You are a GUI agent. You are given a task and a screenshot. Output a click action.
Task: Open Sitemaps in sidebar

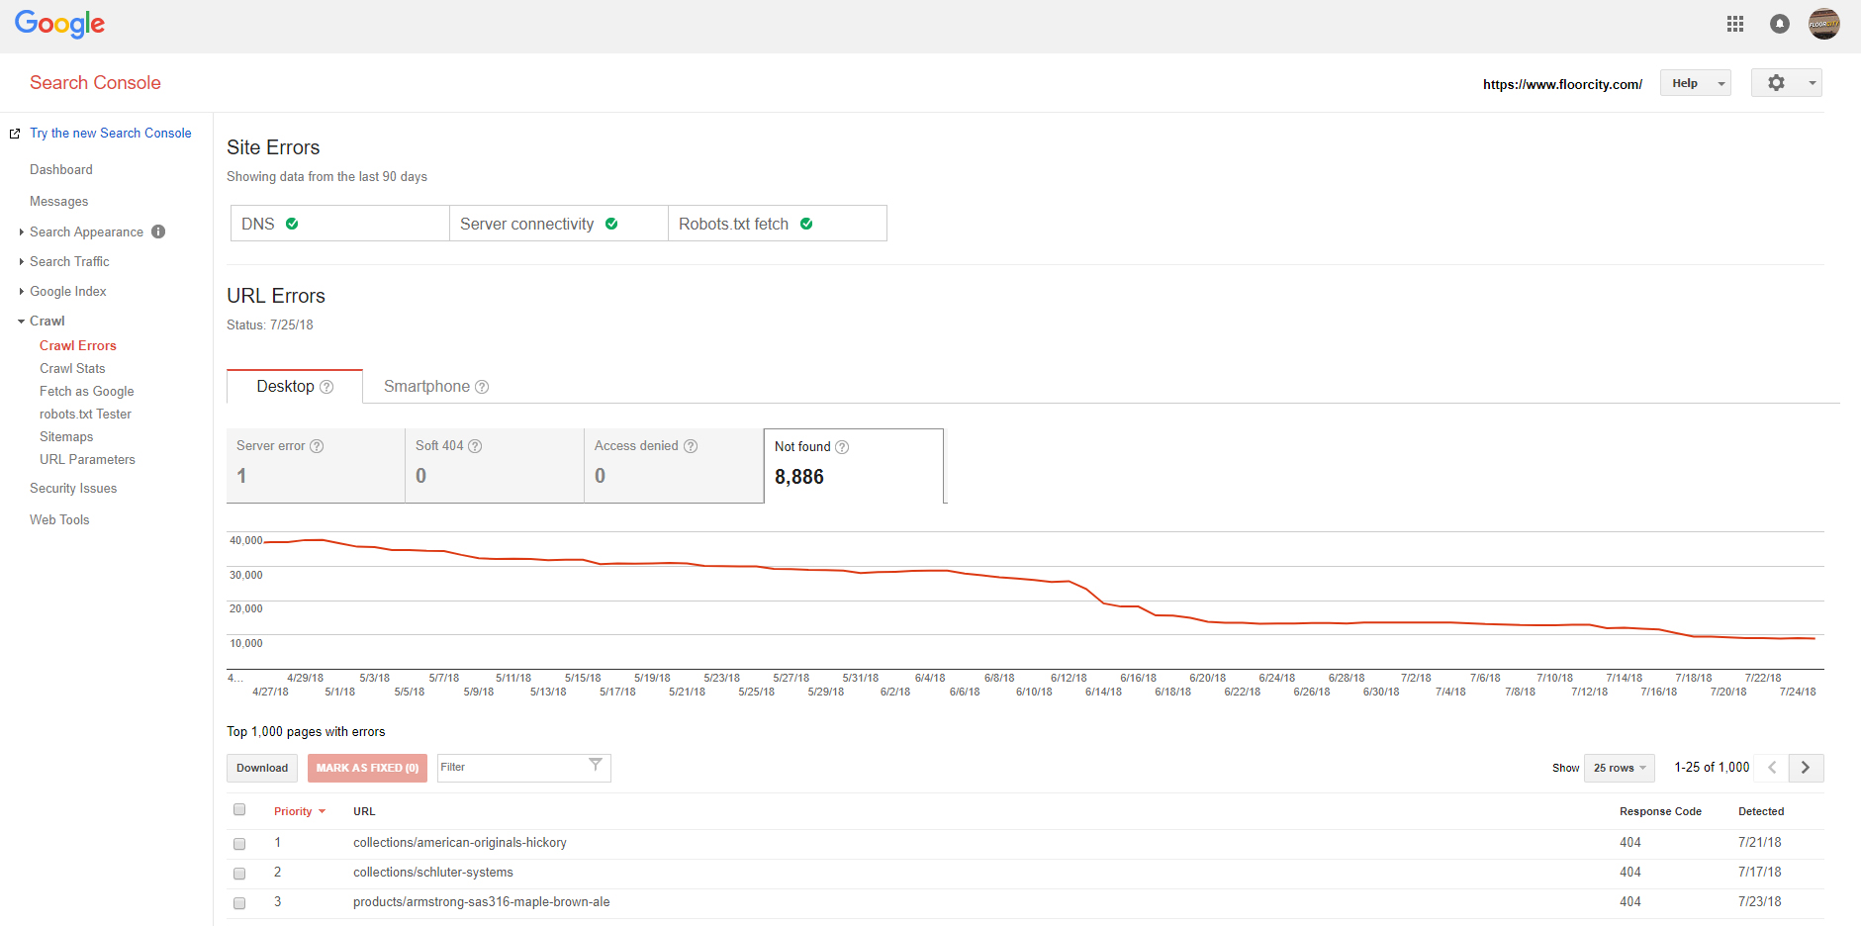(66, 436)
